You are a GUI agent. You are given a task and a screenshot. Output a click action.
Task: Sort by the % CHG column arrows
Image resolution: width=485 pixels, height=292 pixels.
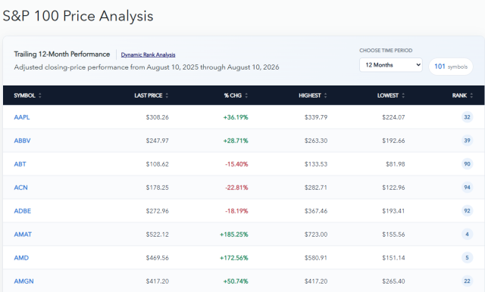tap(246, 95)
